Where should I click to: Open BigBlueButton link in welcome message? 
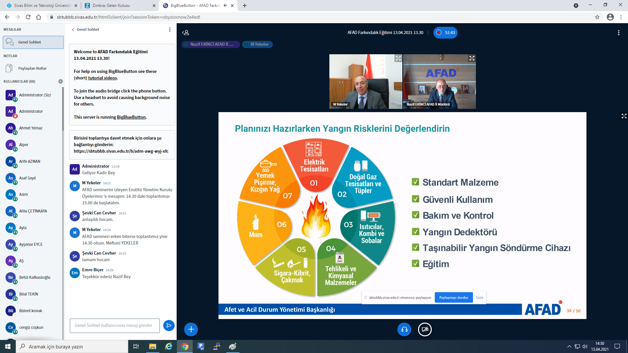point(131,117)
